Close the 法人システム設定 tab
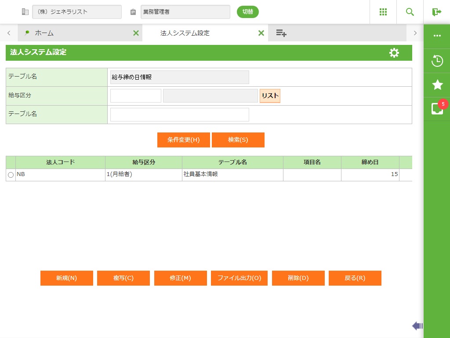Viewport: 450px width, 338px height. 261,33
